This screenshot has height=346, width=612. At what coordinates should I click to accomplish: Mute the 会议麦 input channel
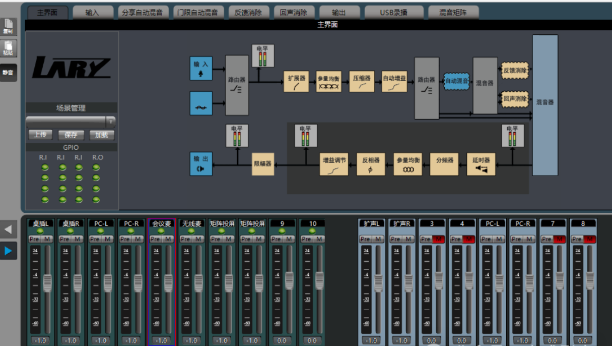point(168,239)
